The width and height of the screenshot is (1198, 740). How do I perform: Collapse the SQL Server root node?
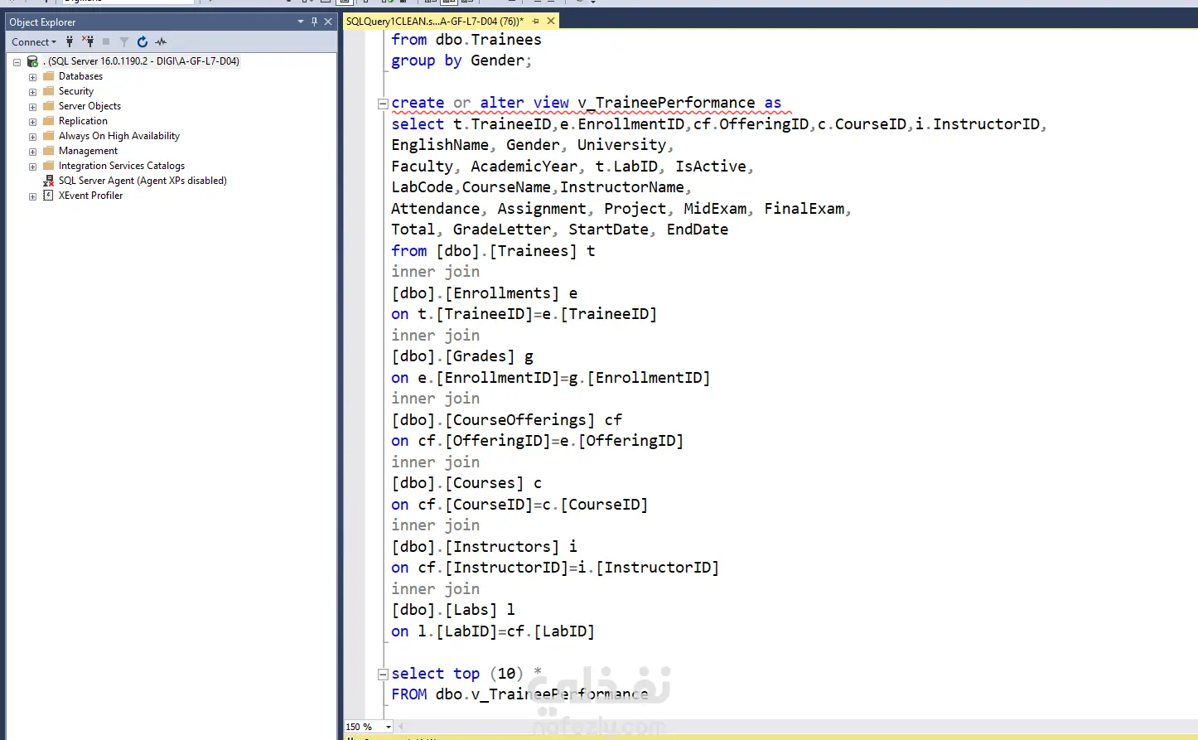click(17, 62)
